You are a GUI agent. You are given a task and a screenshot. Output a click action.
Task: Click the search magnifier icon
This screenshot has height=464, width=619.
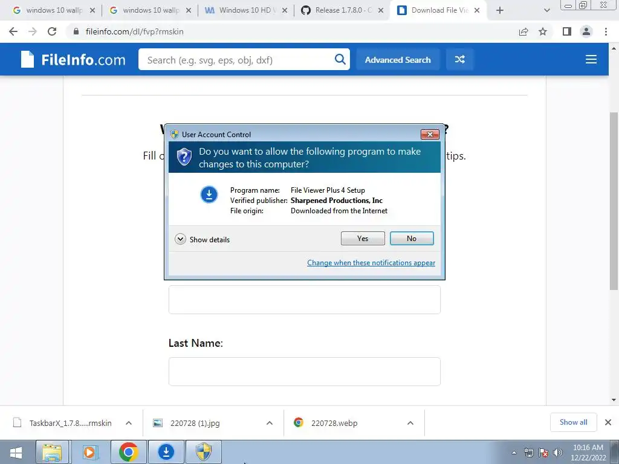click(x=340, y=60)
